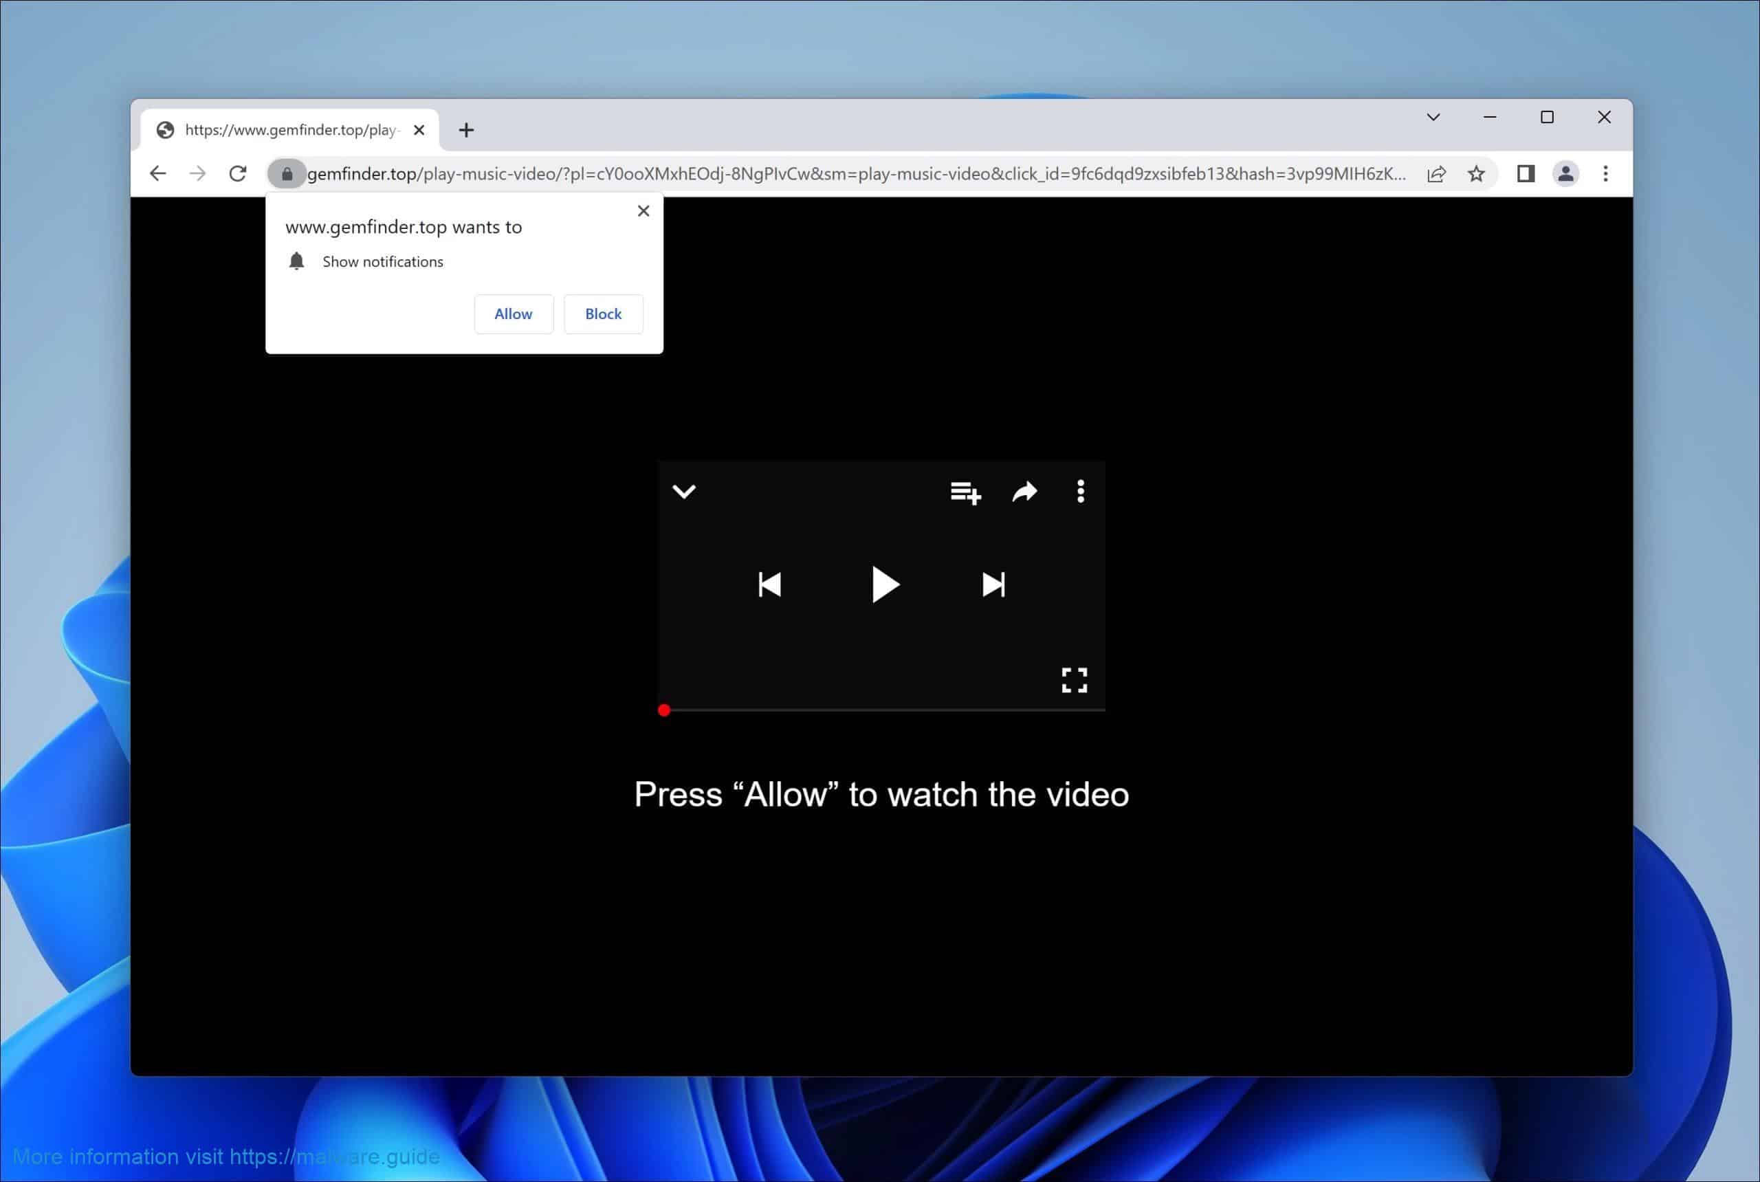Select the gemfinder.top browser tab
Image resolution: width=1760 pixels, height=1182 pixels.
(289, 131)
